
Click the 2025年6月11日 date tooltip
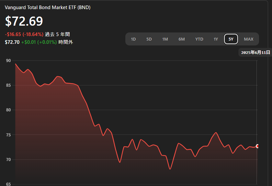pyautogui.click(x=255, y=52)
